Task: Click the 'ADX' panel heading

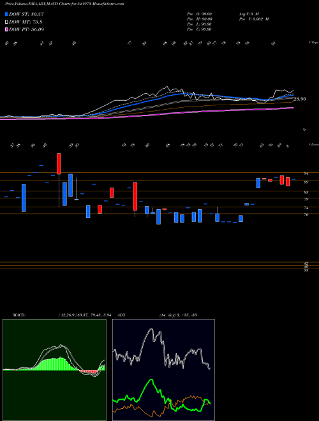Action: [x=121, y=315]
